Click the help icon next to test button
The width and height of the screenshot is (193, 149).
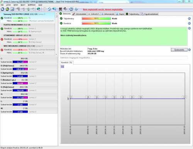click(190, 50)
